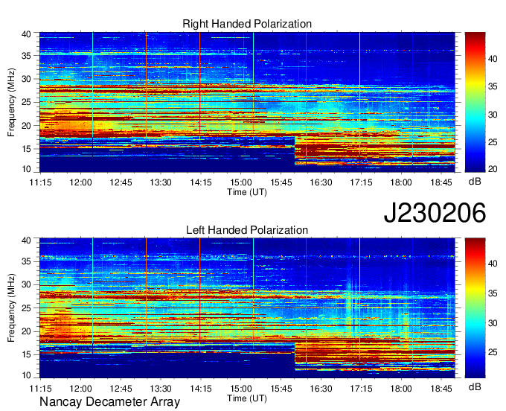
Task: Click the bottom plot's color scale bar
Action: click(x=475, y=308)
